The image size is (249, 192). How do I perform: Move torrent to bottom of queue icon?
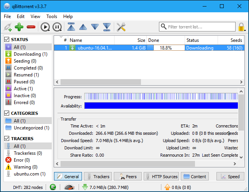[x=106, y=27]
